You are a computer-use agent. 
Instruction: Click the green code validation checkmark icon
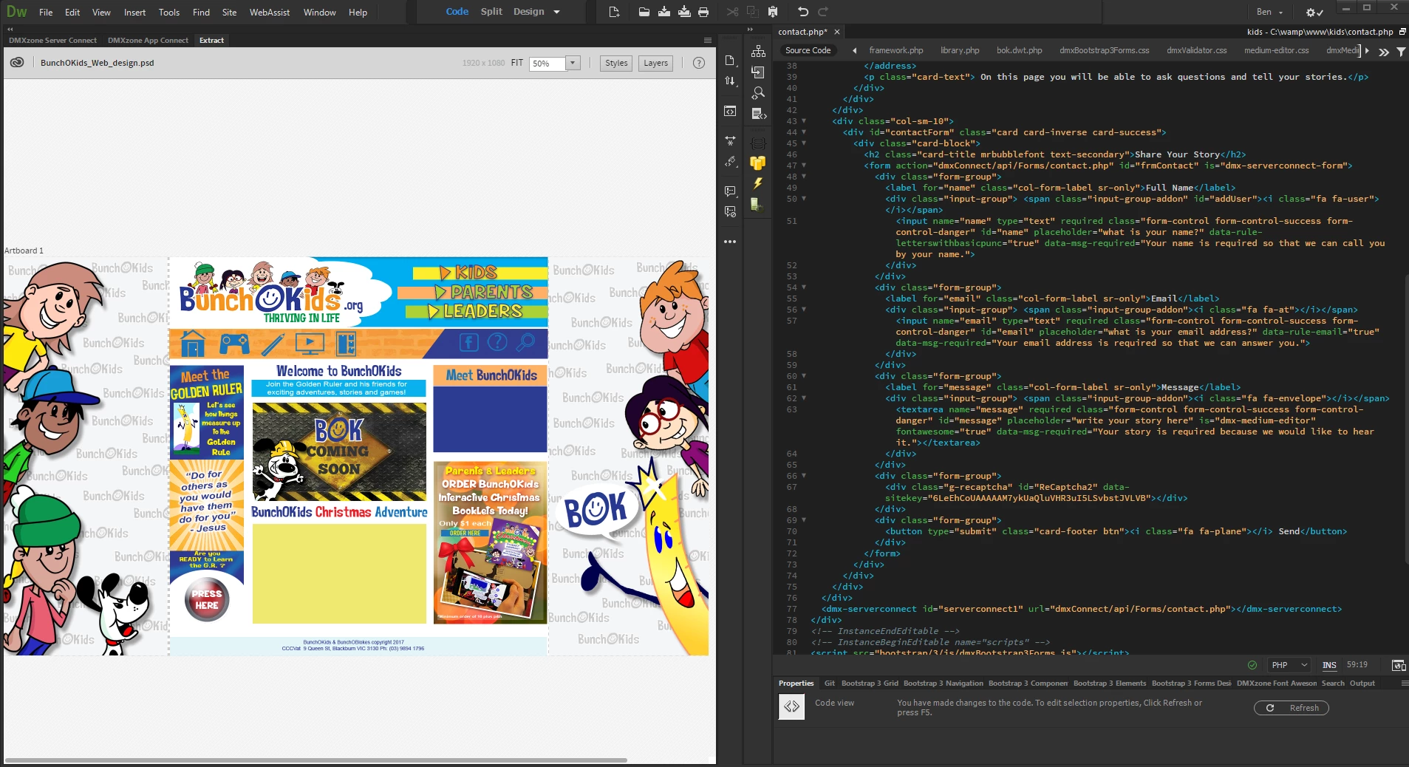tap(1252, 665)
